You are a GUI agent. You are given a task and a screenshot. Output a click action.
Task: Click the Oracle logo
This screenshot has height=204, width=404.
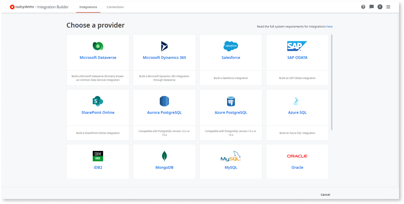point(297,156)
